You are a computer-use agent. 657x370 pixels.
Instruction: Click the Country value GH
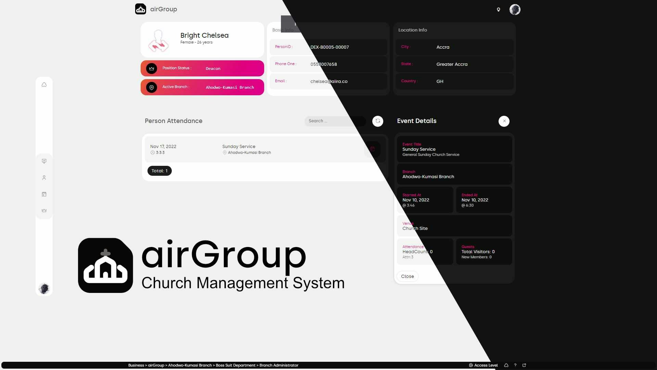click(x=440, y=82)
